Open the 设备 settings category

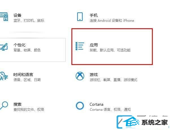point(17,15)
